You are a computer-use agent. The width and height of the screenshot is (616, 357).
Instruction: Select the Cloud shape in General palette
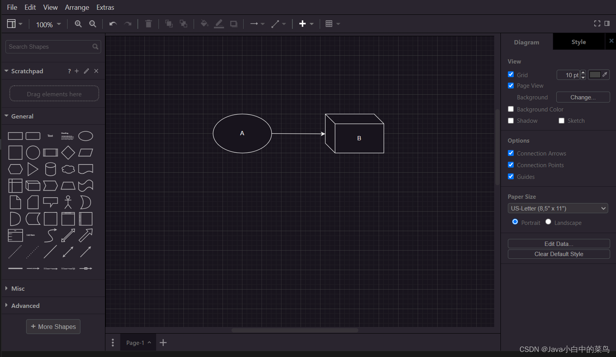[x=68, y=169]
